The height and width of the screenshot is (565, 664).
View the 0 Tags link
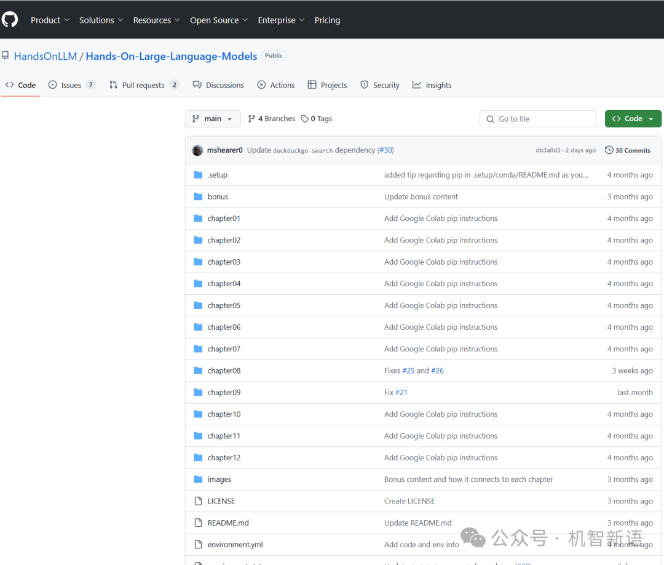(317, 119)
